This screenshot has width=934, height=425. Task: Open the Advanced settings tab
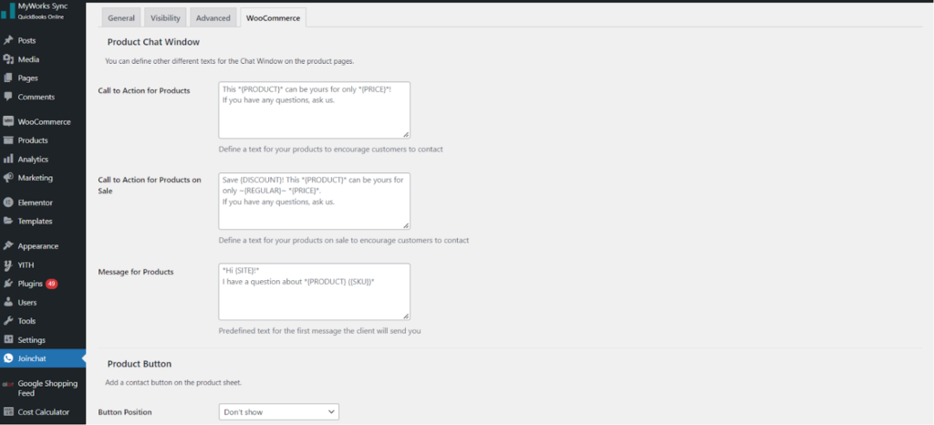213,17
